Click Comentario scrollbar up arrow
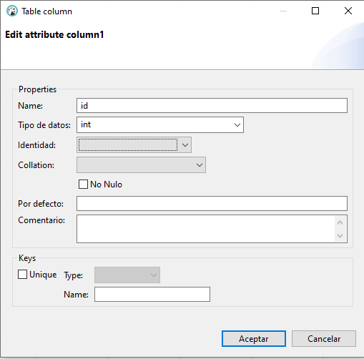Screen dimensions: 364x359 (340, 222)
